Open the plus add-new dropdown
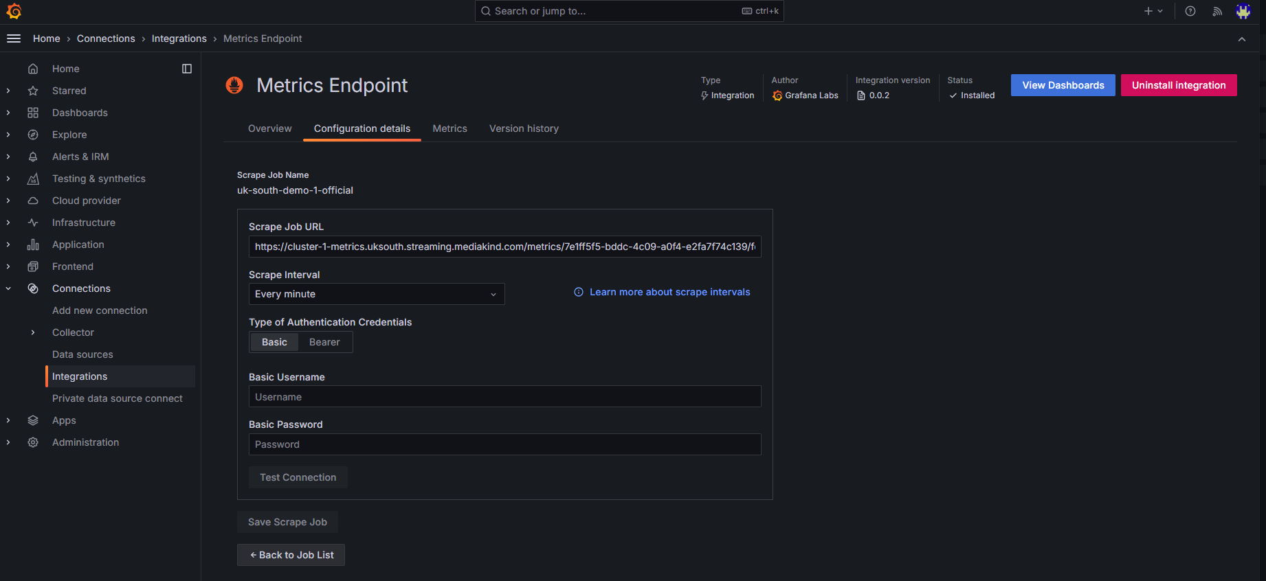This screenshot has height=581, width=1266. pyautogui.click(x=1153, y=11)
